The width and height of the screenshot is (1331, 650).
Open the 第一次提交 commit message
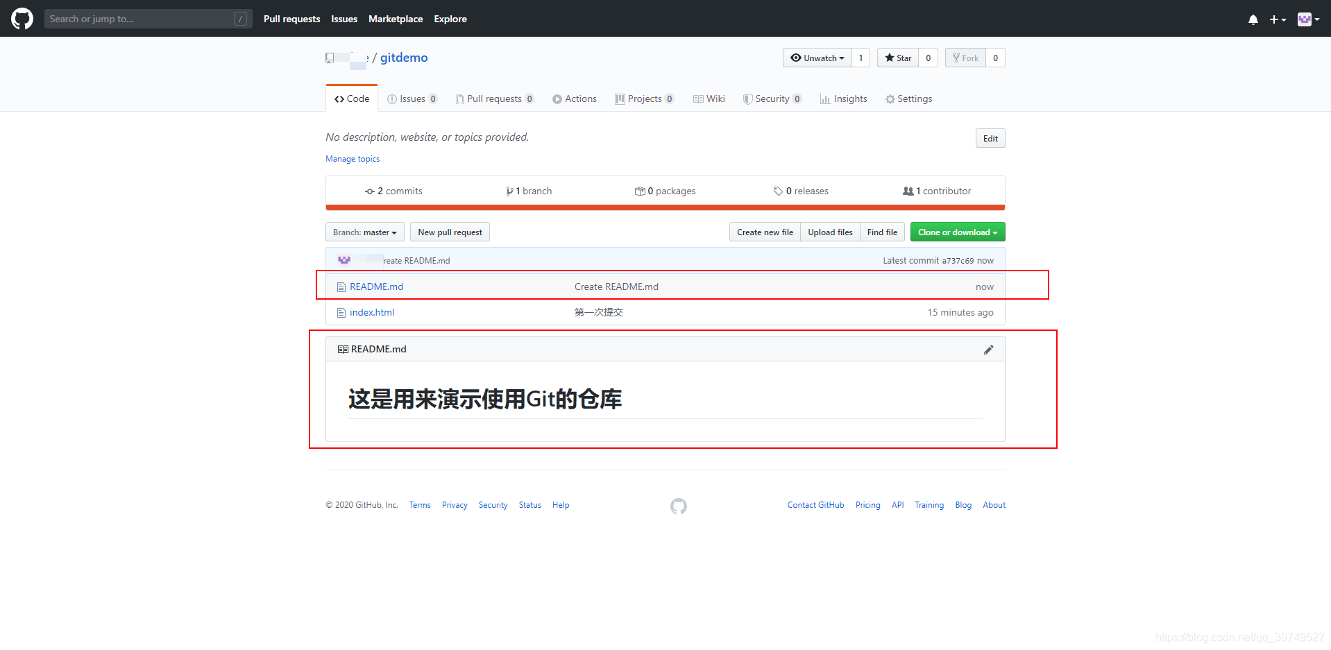tap(599, 312)
